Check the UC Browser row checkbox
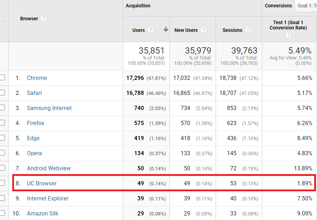The width and height of the screenshot is (317, 220). [2, 183]
